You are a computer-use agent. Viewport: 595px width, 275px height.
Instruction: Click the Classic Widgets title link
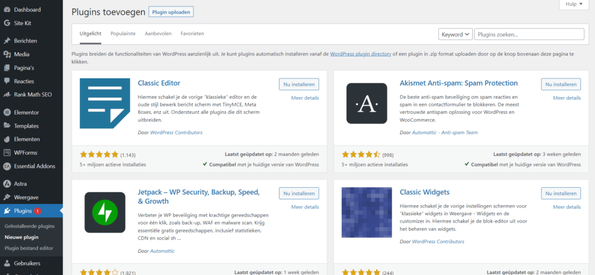tap(425, 192)
